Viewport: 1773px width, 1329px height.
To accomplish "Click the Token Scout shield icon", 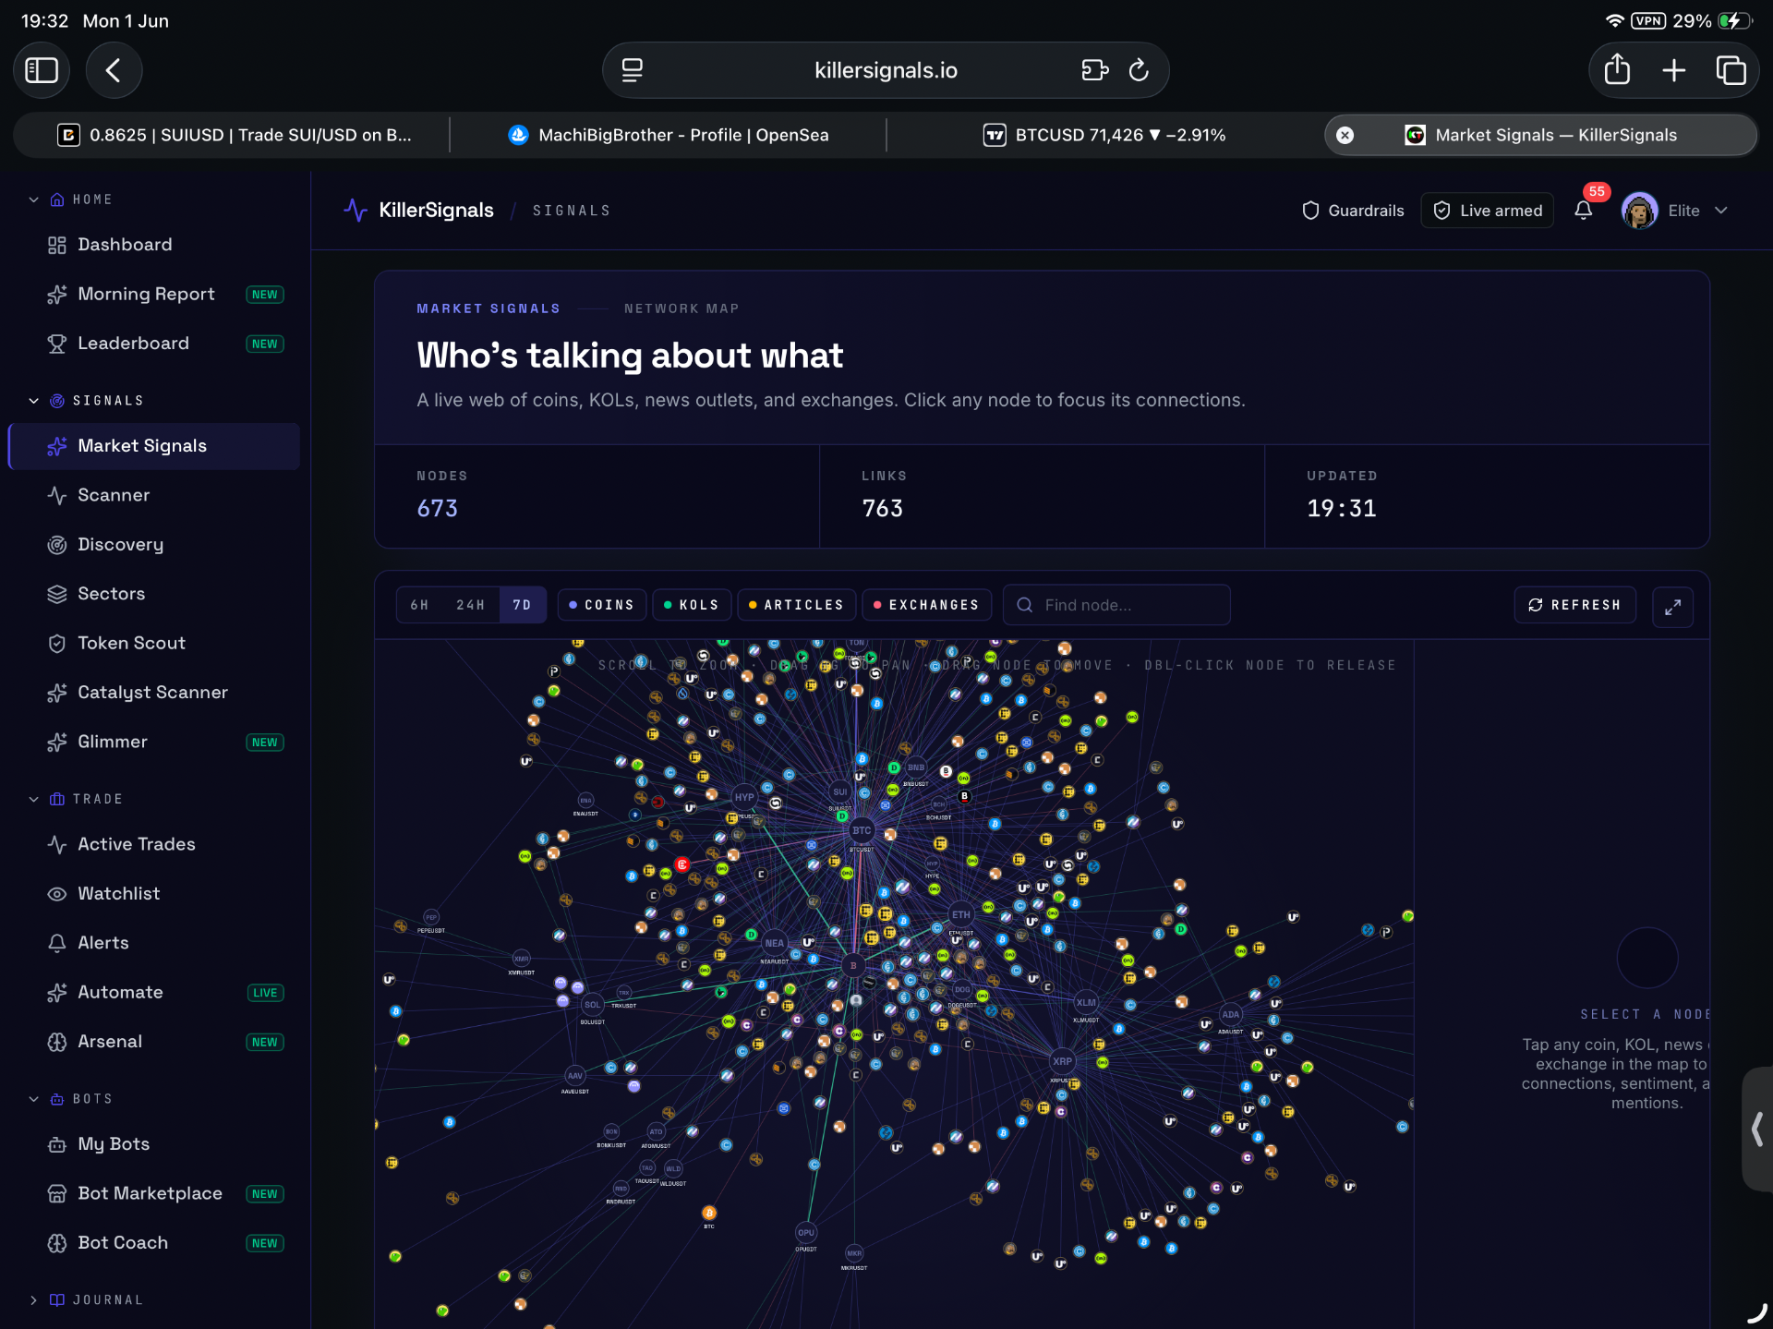I will point(57,643).
